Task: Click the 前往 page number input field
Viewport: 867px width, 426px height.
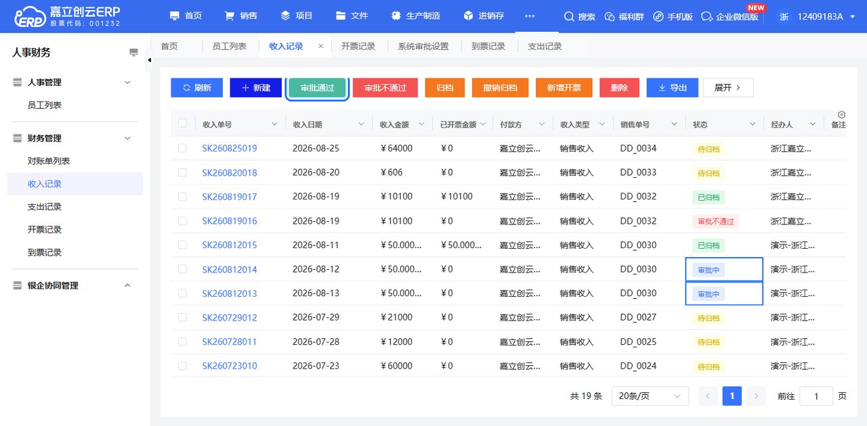Action: (x=816, y=396)
